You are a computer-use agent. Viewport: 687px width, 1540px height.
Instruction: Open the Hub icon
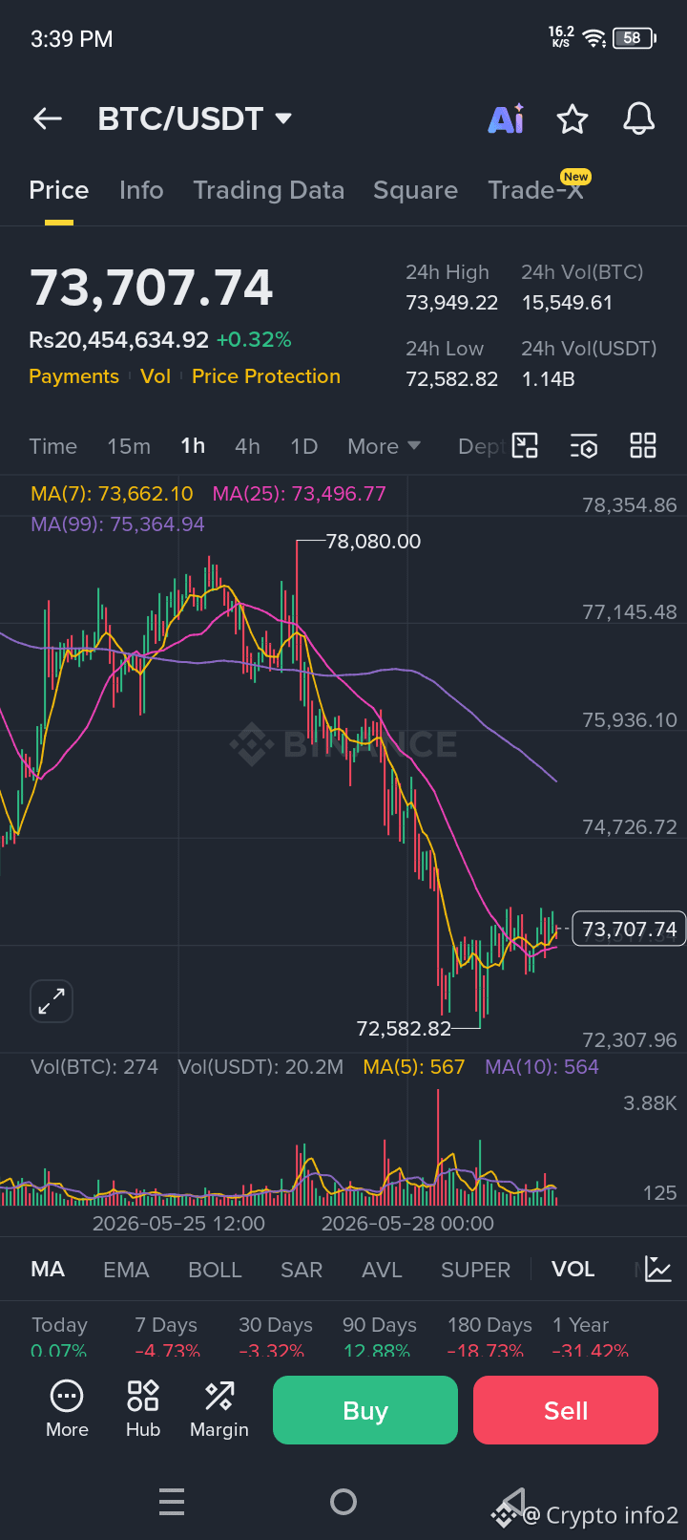point(143,1409)
